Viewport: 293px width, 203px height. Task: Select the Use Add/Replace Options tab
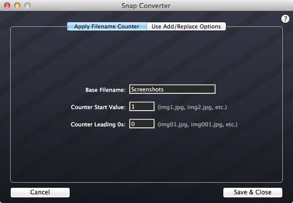point(186,26)
